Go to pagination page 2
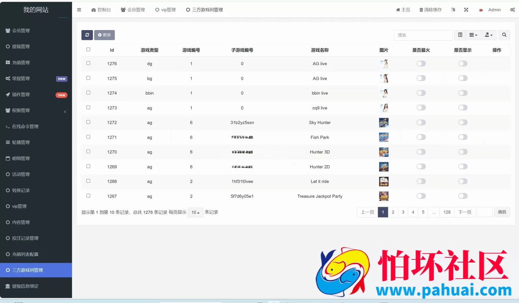This screenshot has width=519, height=303. click(393, 212)
